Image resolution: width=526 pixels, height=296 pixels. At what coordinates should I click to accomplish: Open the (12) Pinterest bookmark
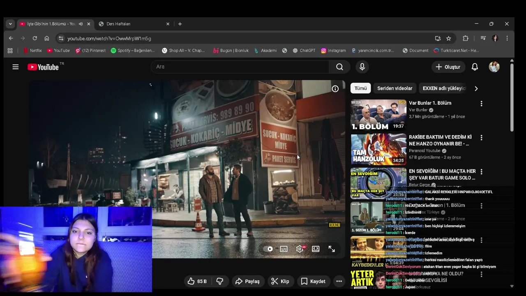point(90,51)
